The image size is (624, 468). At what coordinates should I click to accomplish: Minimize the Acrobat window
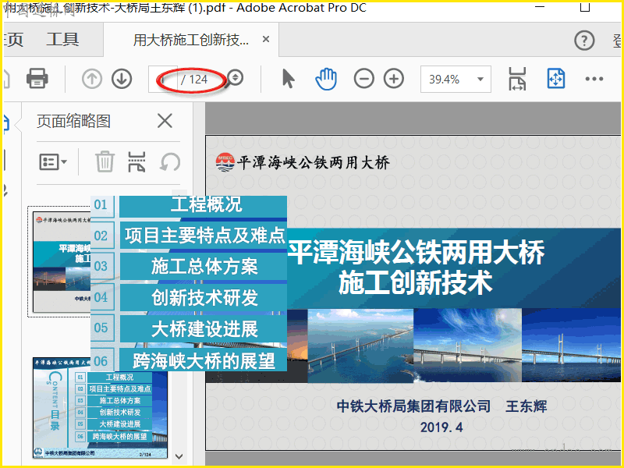click(x=540, y=7)
